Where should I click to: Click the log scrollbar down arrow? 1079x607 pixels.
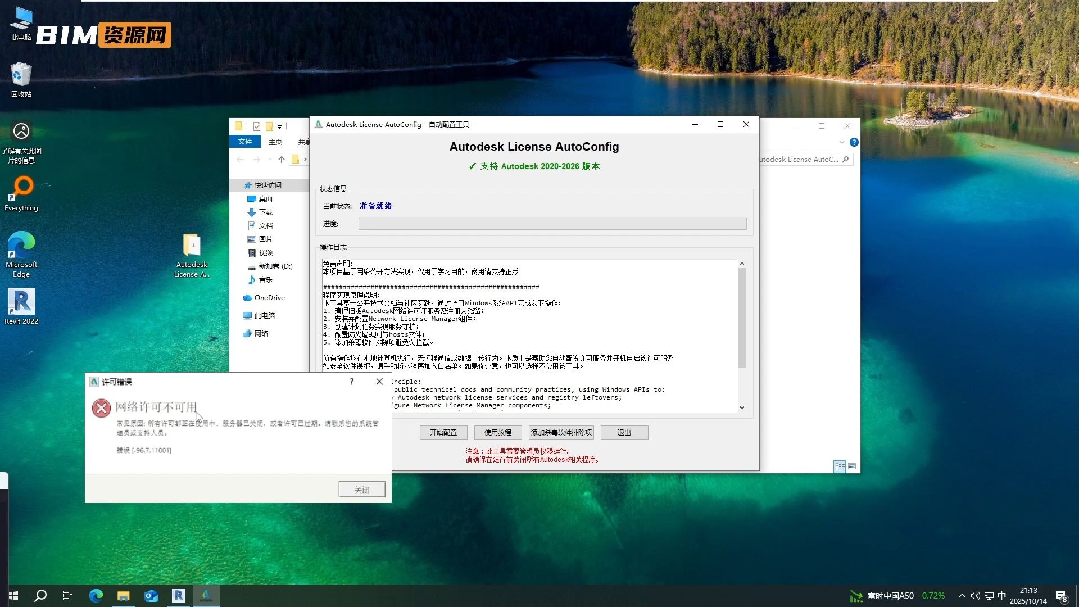coord(742,407)
